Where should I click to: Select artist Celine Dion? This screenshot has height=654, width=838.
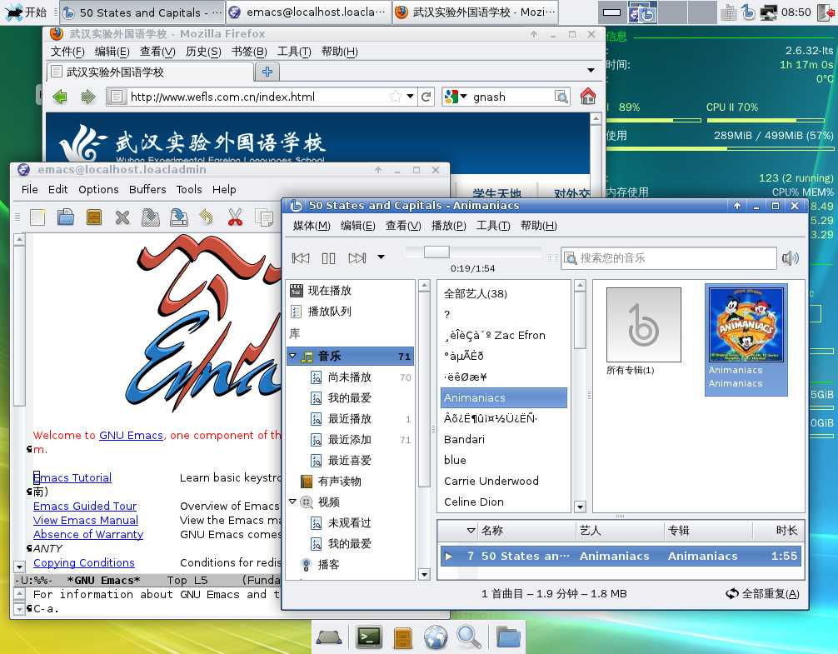click(x=473, y=502)
